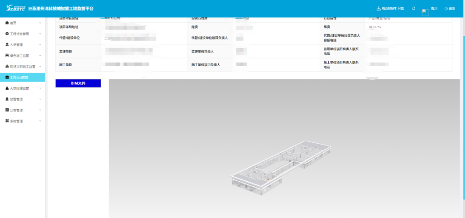Expand the 现场文明施工监管 submenu arrow

click(40, 67)
